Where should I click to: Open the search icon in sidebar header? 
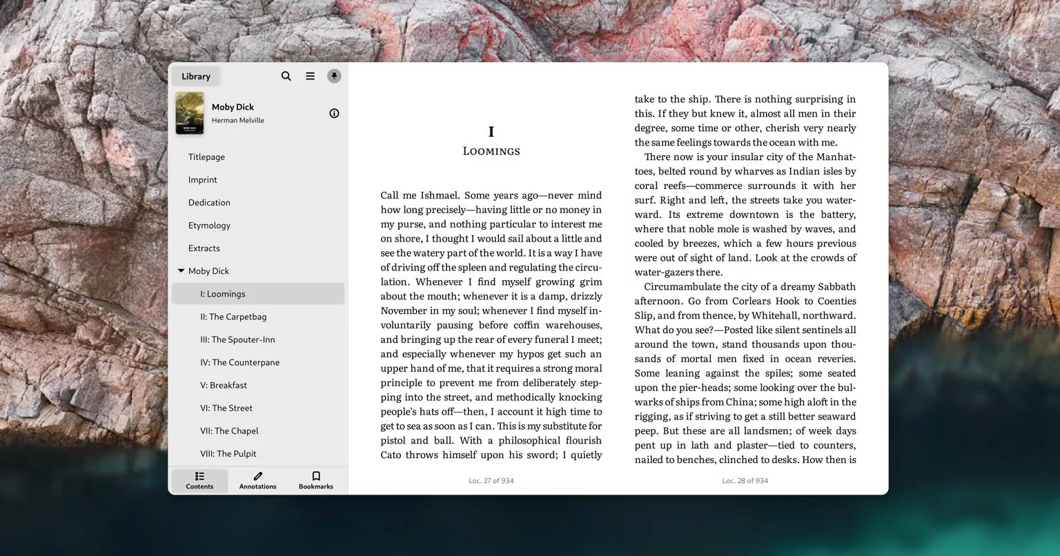pyautogui.click(x=286, y=76)
